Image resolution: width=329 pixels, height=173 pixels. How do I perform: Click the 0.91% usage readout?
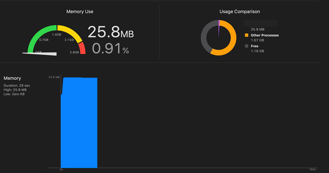[x=110, y=49]
